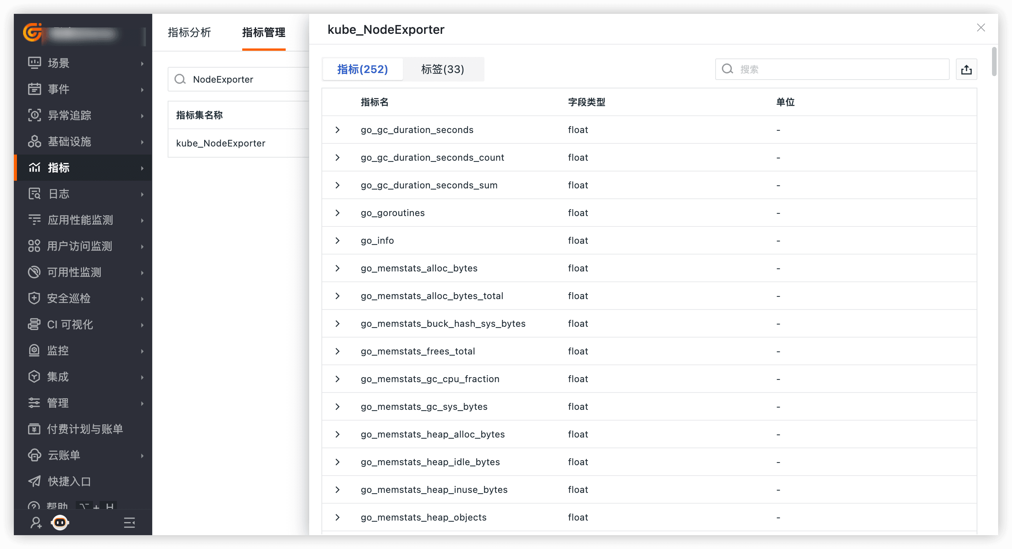1012x549 pixels.
Task: Switch to the 标签(33) tab
Action: tap(442, 70)
